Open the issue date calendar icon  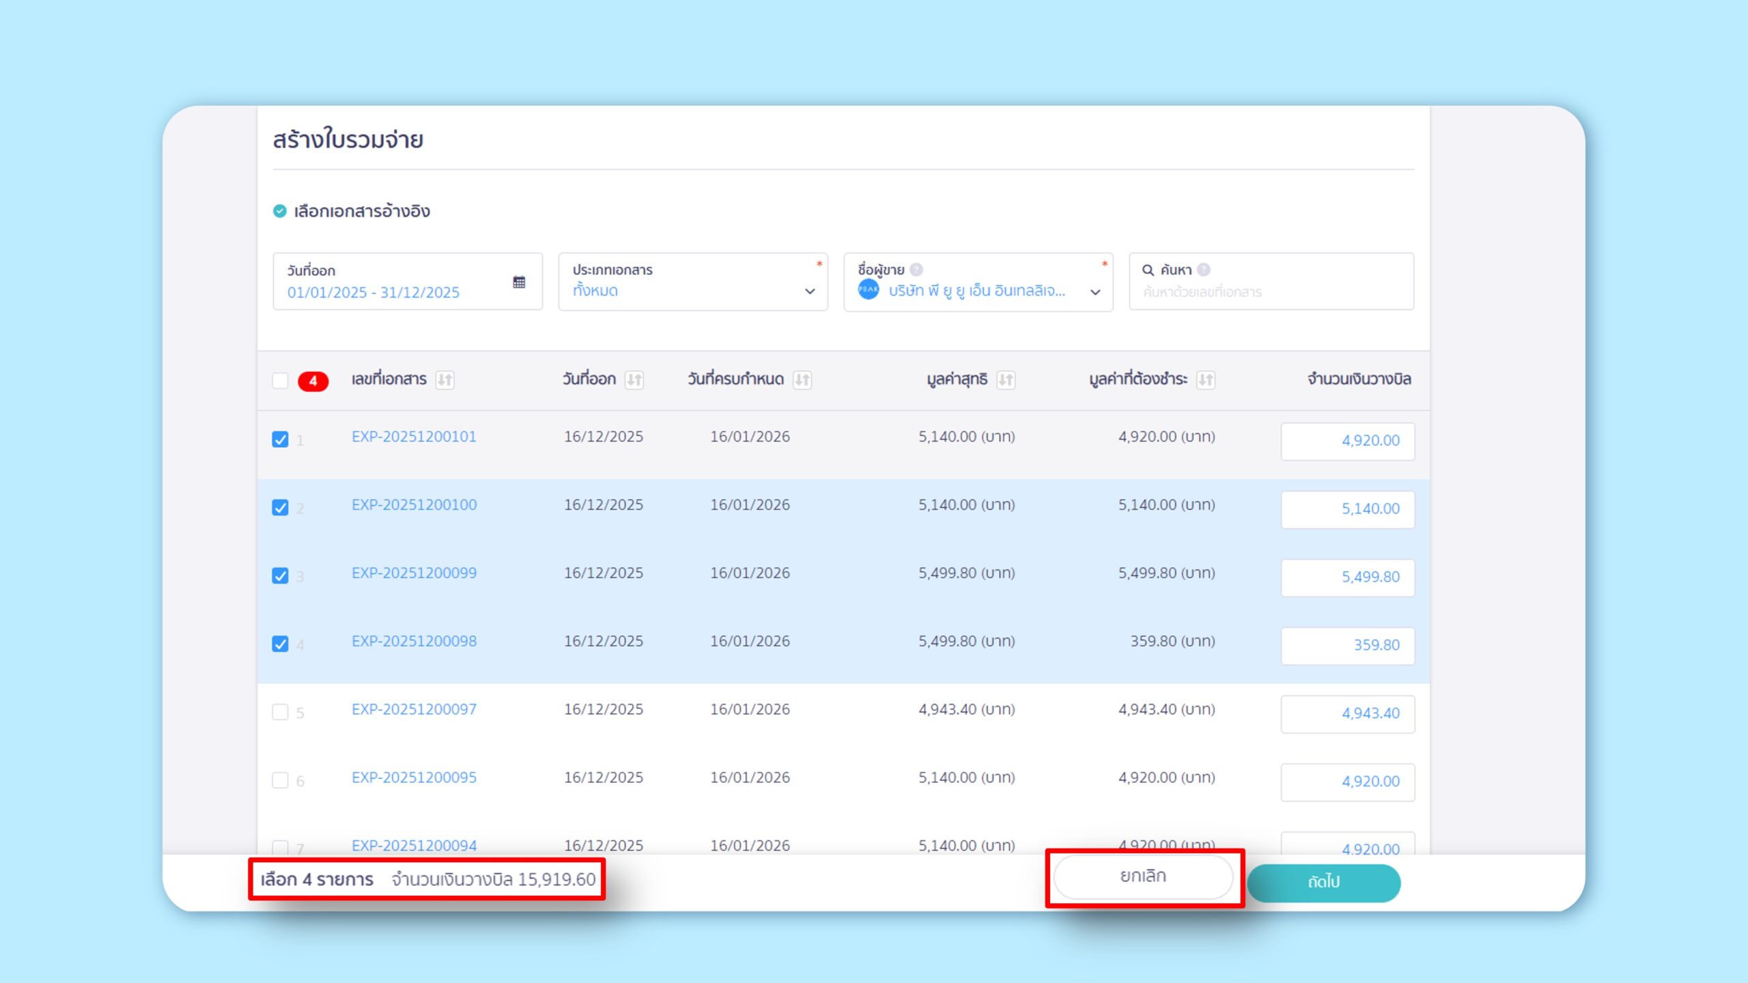click(x=519, y=282)
